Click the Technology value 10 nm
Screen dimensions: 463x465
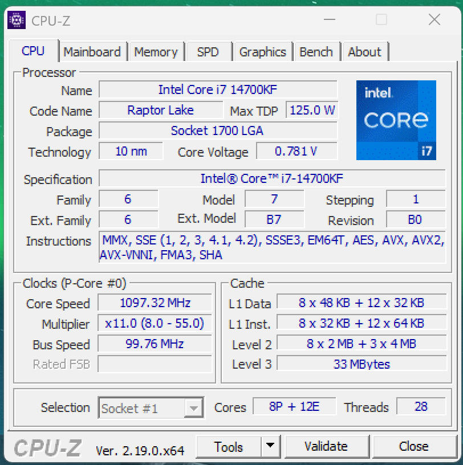tap(131, 151)
